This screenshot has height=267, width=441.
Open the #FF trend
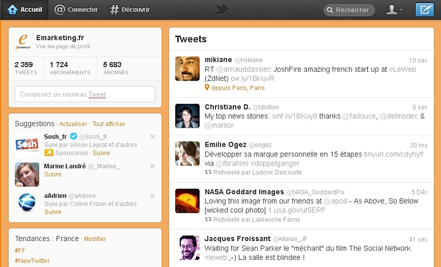pos(20,250)
